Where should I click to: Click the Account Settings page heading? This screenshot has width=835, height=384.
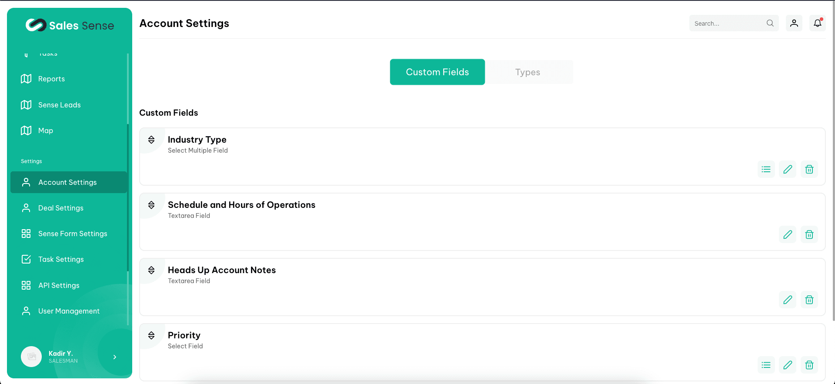click(184, 23)
